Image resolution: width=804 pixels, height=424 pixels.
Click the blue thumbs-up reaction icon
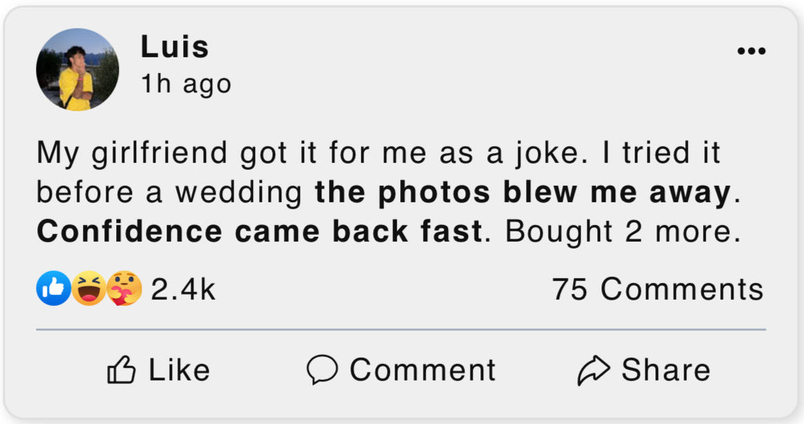point(53,289)
